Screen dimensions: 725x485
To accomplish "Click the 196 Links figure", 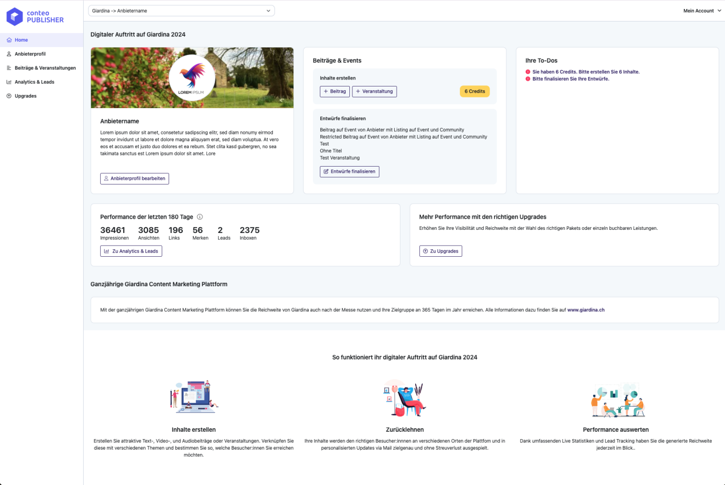I will [175, 234].
